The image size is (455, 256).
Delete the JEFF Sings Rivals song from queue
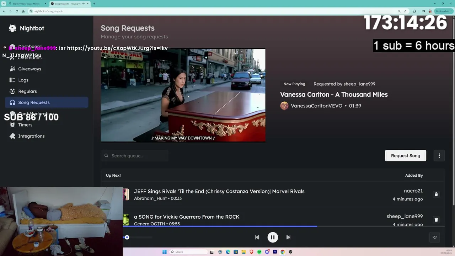pos(436,194)
